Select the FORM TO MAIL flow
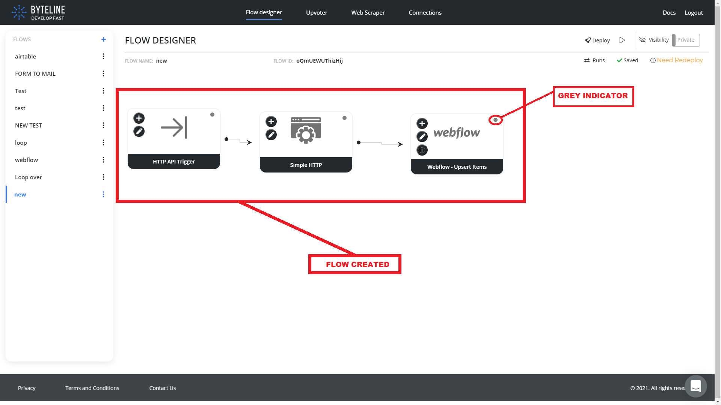 tap(35, 73)
